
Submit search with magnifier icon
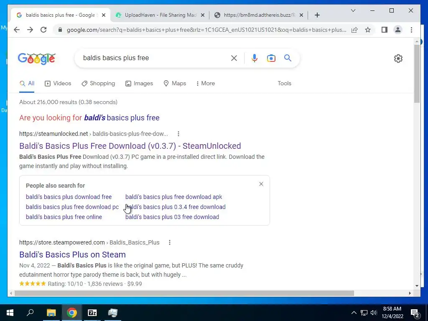click(x=288, y=58)
